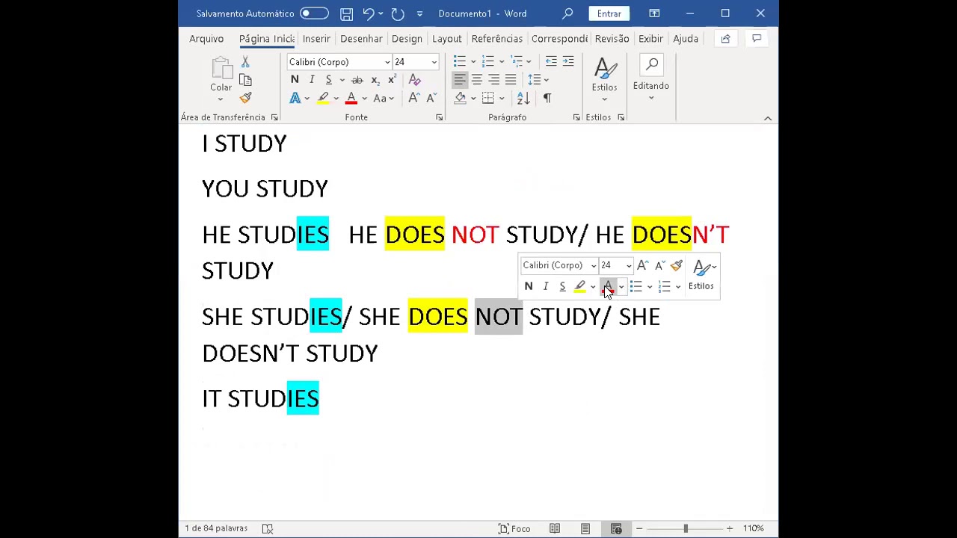Image resolution: width=957 pixels, height=538 pixels.
Task: Open the font size 24 dropdown in ribbon
Action: [434, 62]
